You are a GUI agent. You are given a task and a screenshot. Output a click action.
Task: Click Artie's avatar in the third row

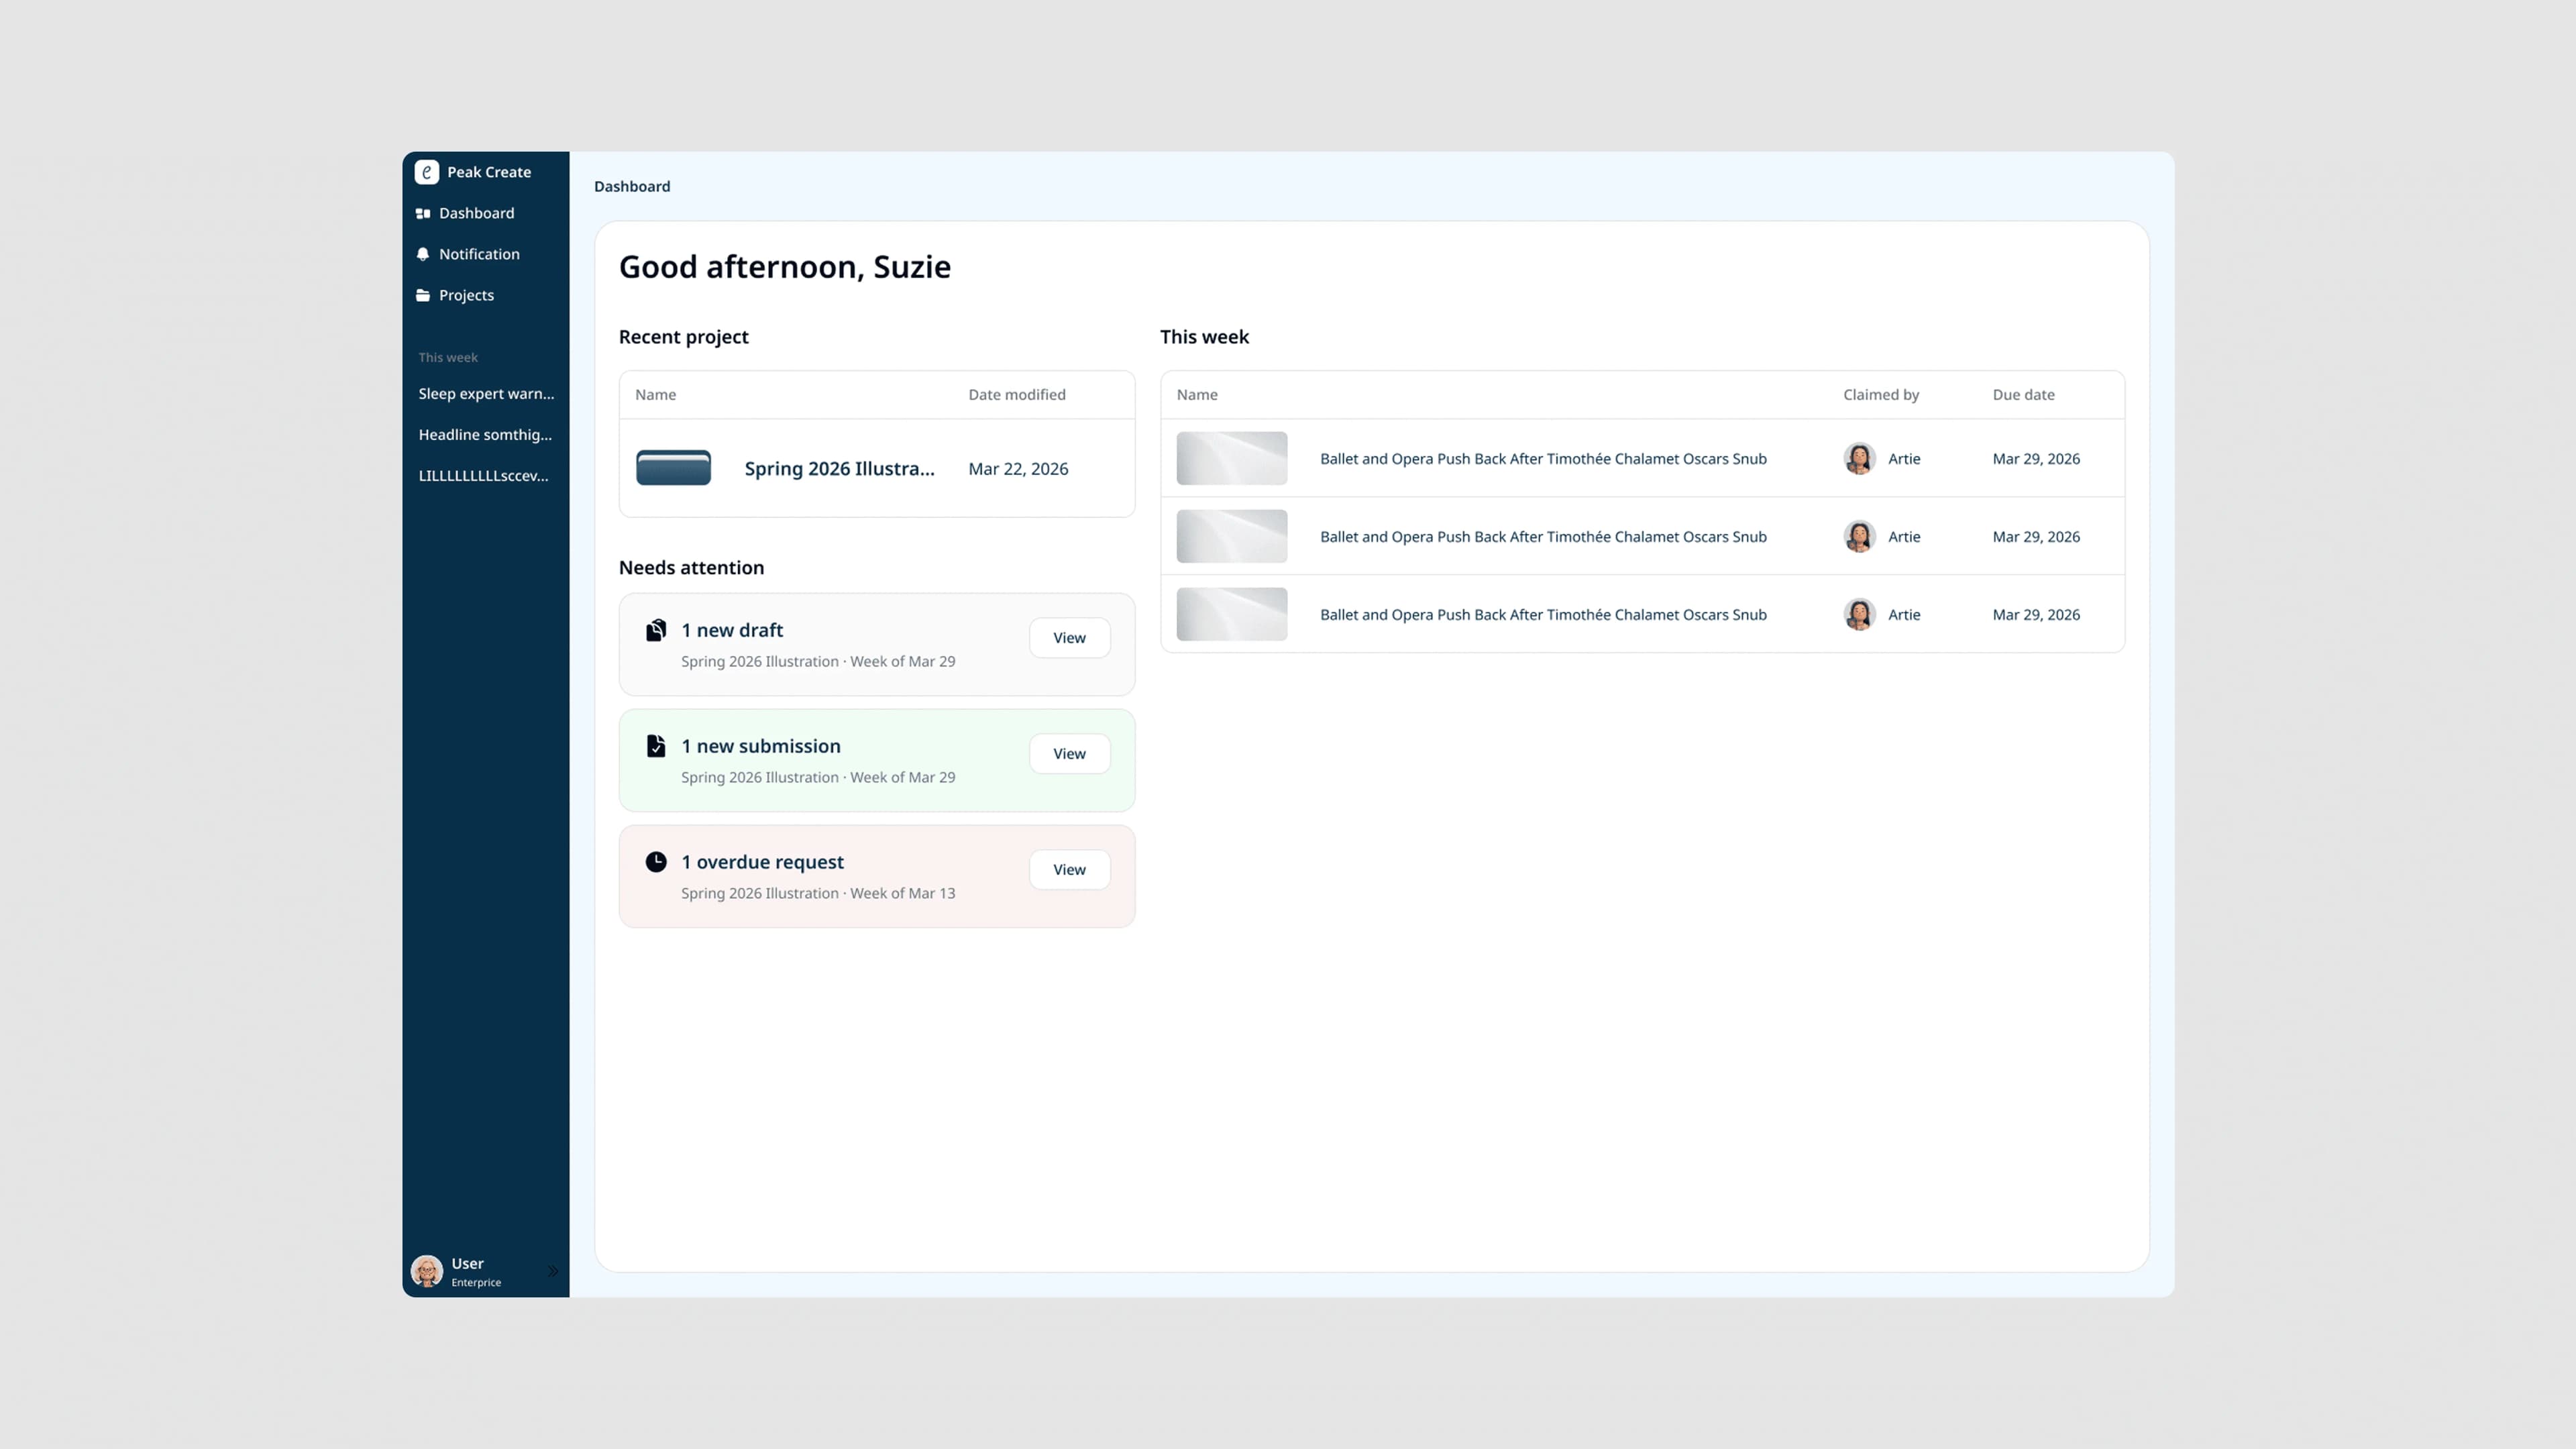1859,614
